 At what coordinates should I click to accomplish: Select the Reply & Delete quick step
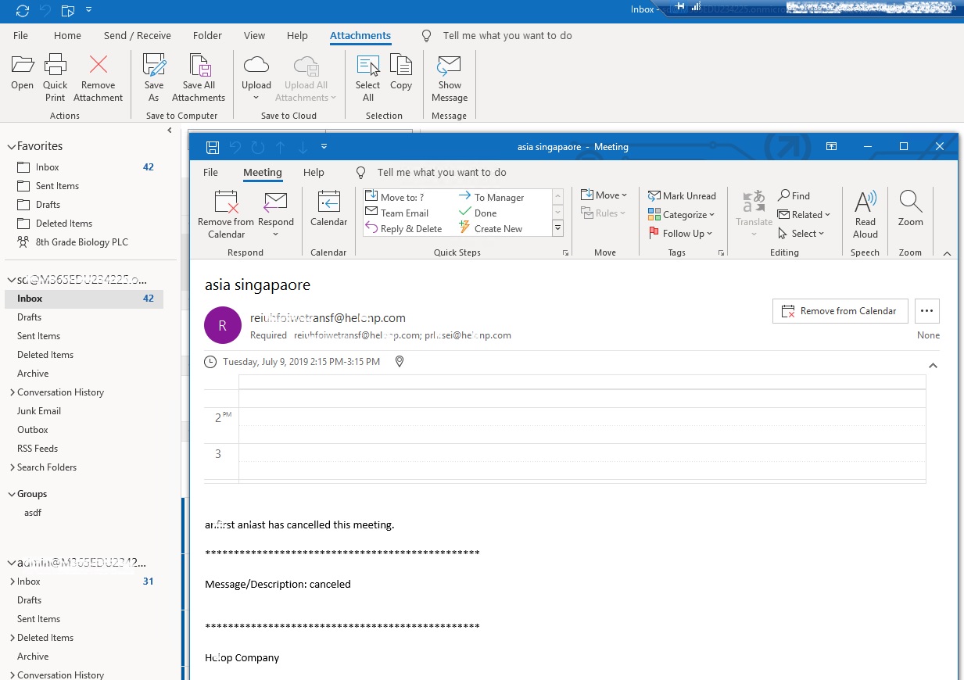410,228
